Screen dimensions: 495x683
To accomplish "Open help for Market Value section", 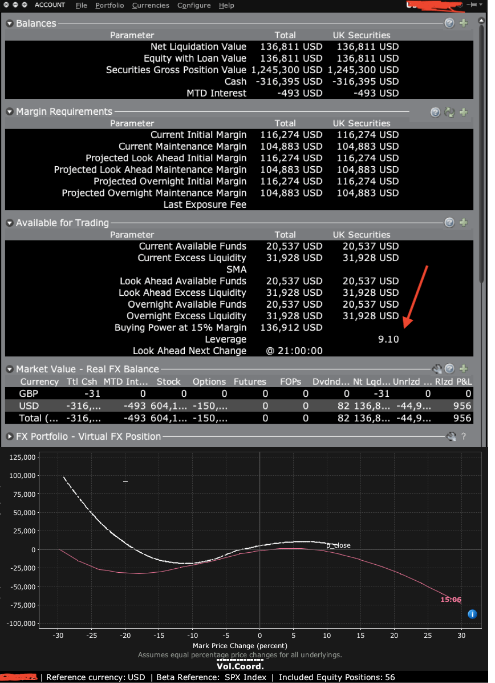I will click(x=449, y=369).
